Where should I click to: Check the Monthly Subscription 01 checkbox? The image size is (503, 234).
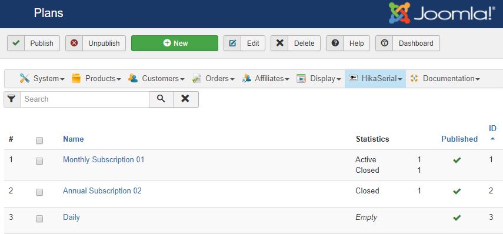(39, 161)
